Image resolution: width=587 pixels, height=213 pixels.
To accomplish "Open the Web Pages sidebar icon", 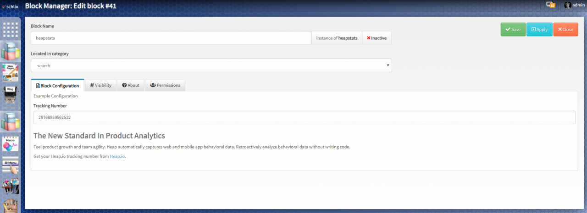I will tap(11, 73).
